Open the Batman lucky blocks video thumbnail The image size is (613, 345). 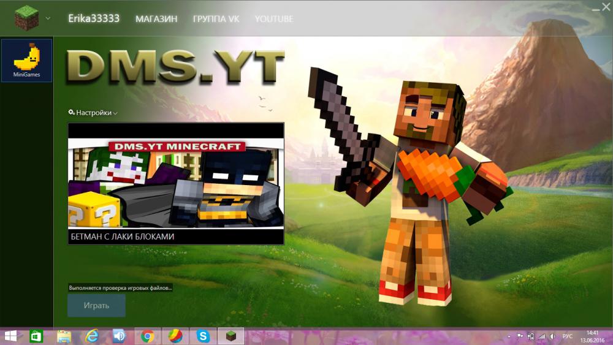(x=176, y=184)
